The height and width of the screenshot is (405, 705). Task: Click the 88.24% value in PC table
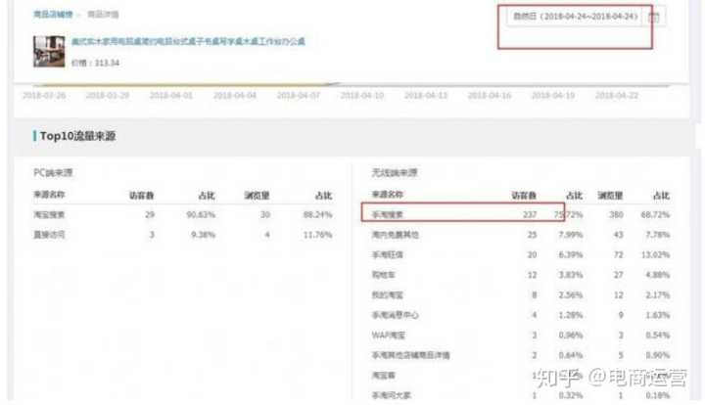[x=318, y=214]
